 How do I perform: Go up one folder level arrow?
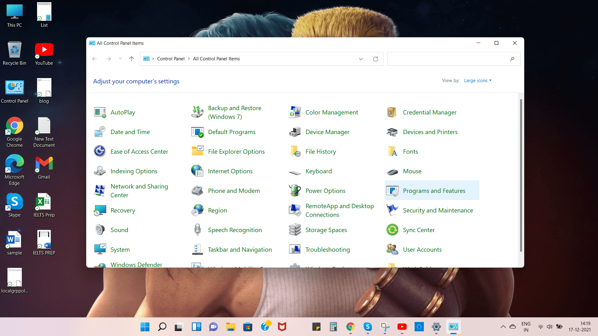click(x=131, y=59)
